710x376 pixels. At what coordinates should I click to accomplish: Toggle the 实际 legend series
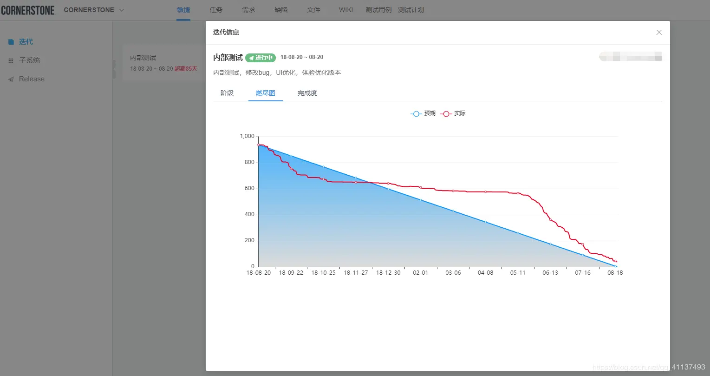pos(453,113)
